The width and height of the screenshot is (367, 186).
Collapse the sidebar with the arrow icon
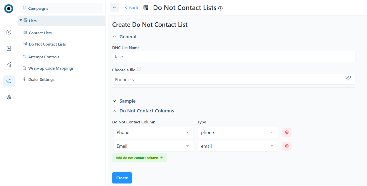[114, 8]
